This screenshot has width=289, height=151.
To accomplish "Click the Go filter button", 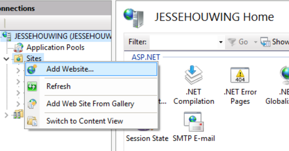I will [238, 42].
